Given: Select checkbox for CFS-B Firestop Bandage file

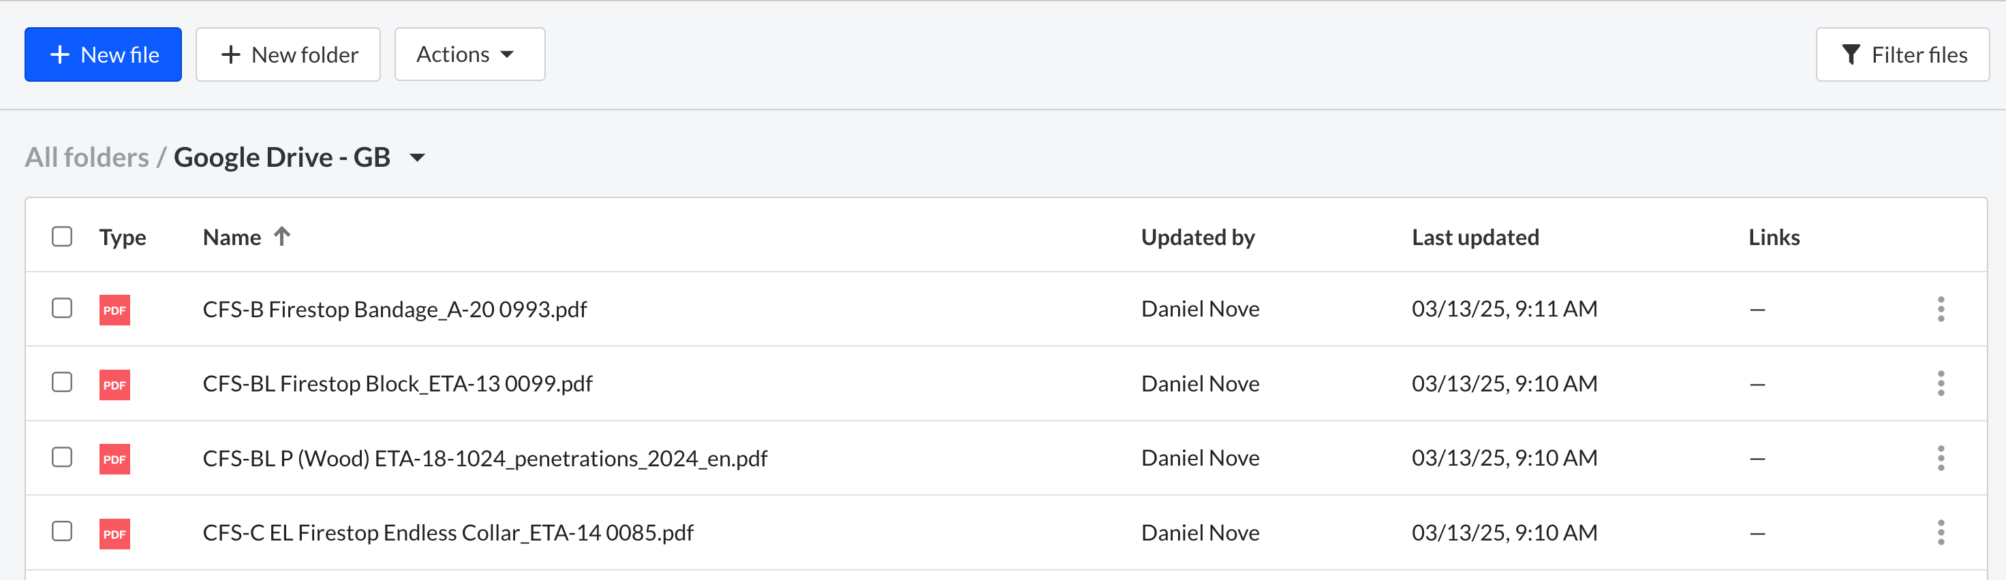Looking at the screenshot, I should point(61,308).
